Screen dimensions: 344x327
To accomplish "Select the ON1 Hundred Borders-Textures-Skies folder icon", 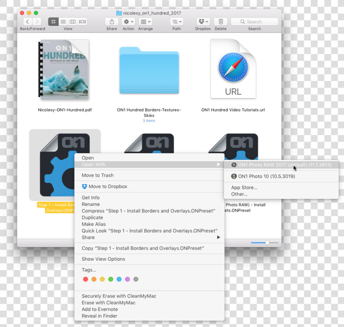I will (x=149, y=70).
